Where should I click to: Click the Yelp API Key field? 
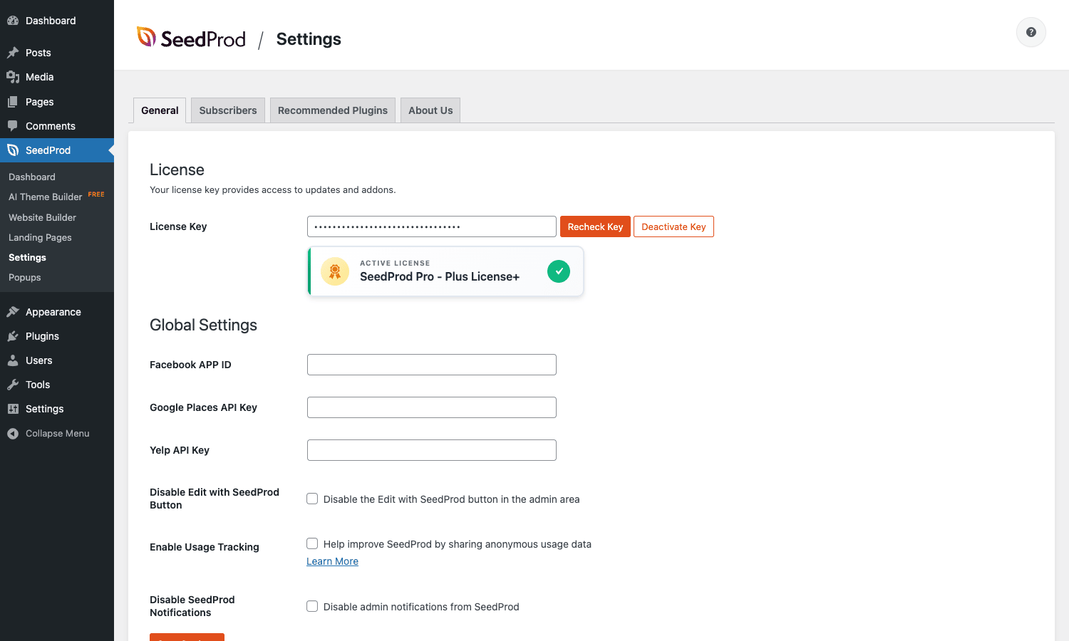click(x=432, y=450)
